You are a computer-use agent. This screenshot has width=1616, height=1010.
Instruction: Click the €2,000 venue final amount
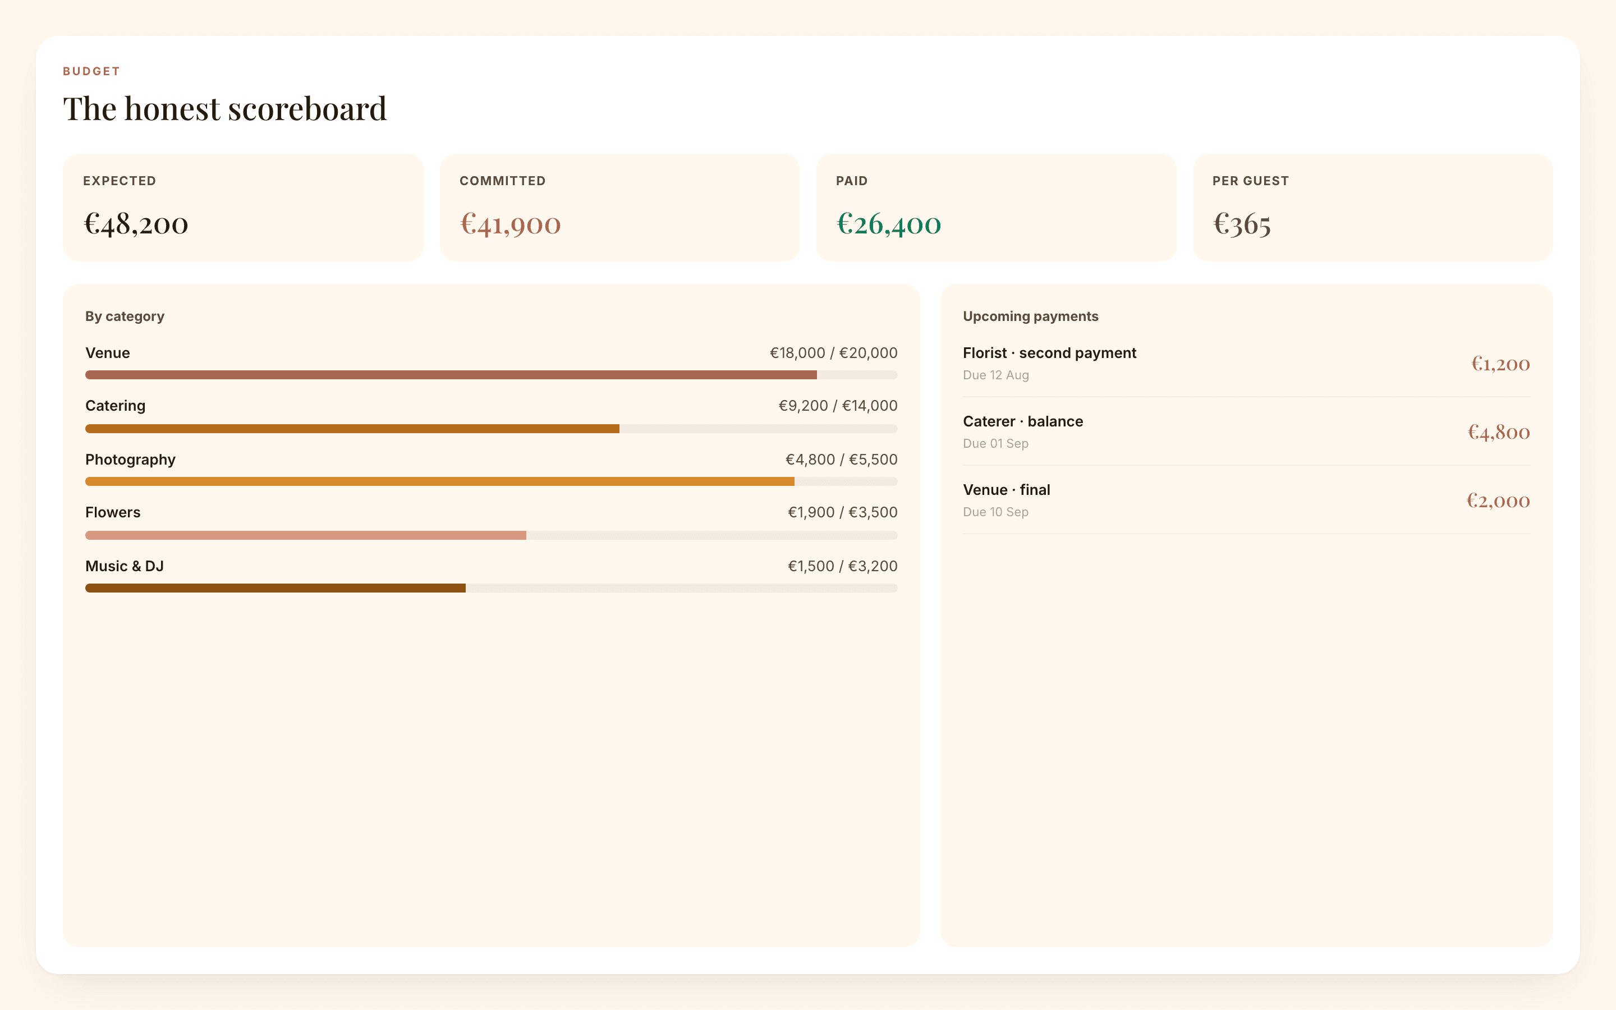point(1498,501)
